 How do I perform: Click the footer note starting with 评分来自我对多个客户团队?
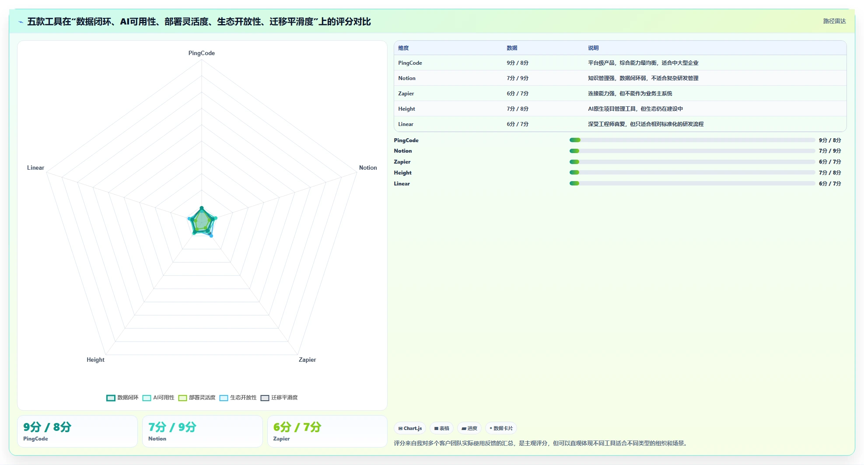pos(541,443)
